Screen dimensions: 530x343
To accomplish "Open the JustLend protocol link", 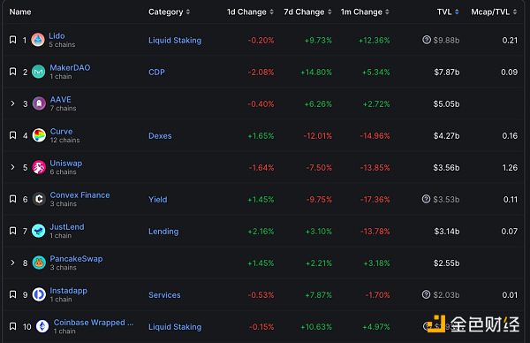I will (x=67, y=226).
